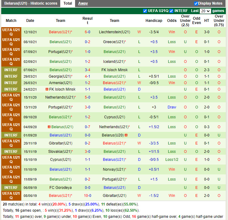Select the FC Gorodeya team link
This screenshot has height=220, width=228.
[61, 188]
